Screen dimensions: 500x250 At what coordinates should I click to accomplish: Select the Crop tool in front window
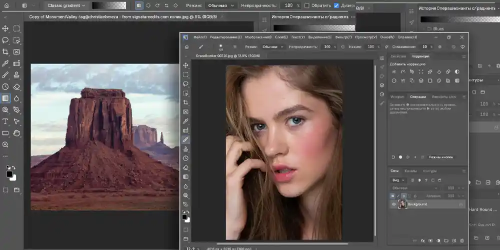185,102
